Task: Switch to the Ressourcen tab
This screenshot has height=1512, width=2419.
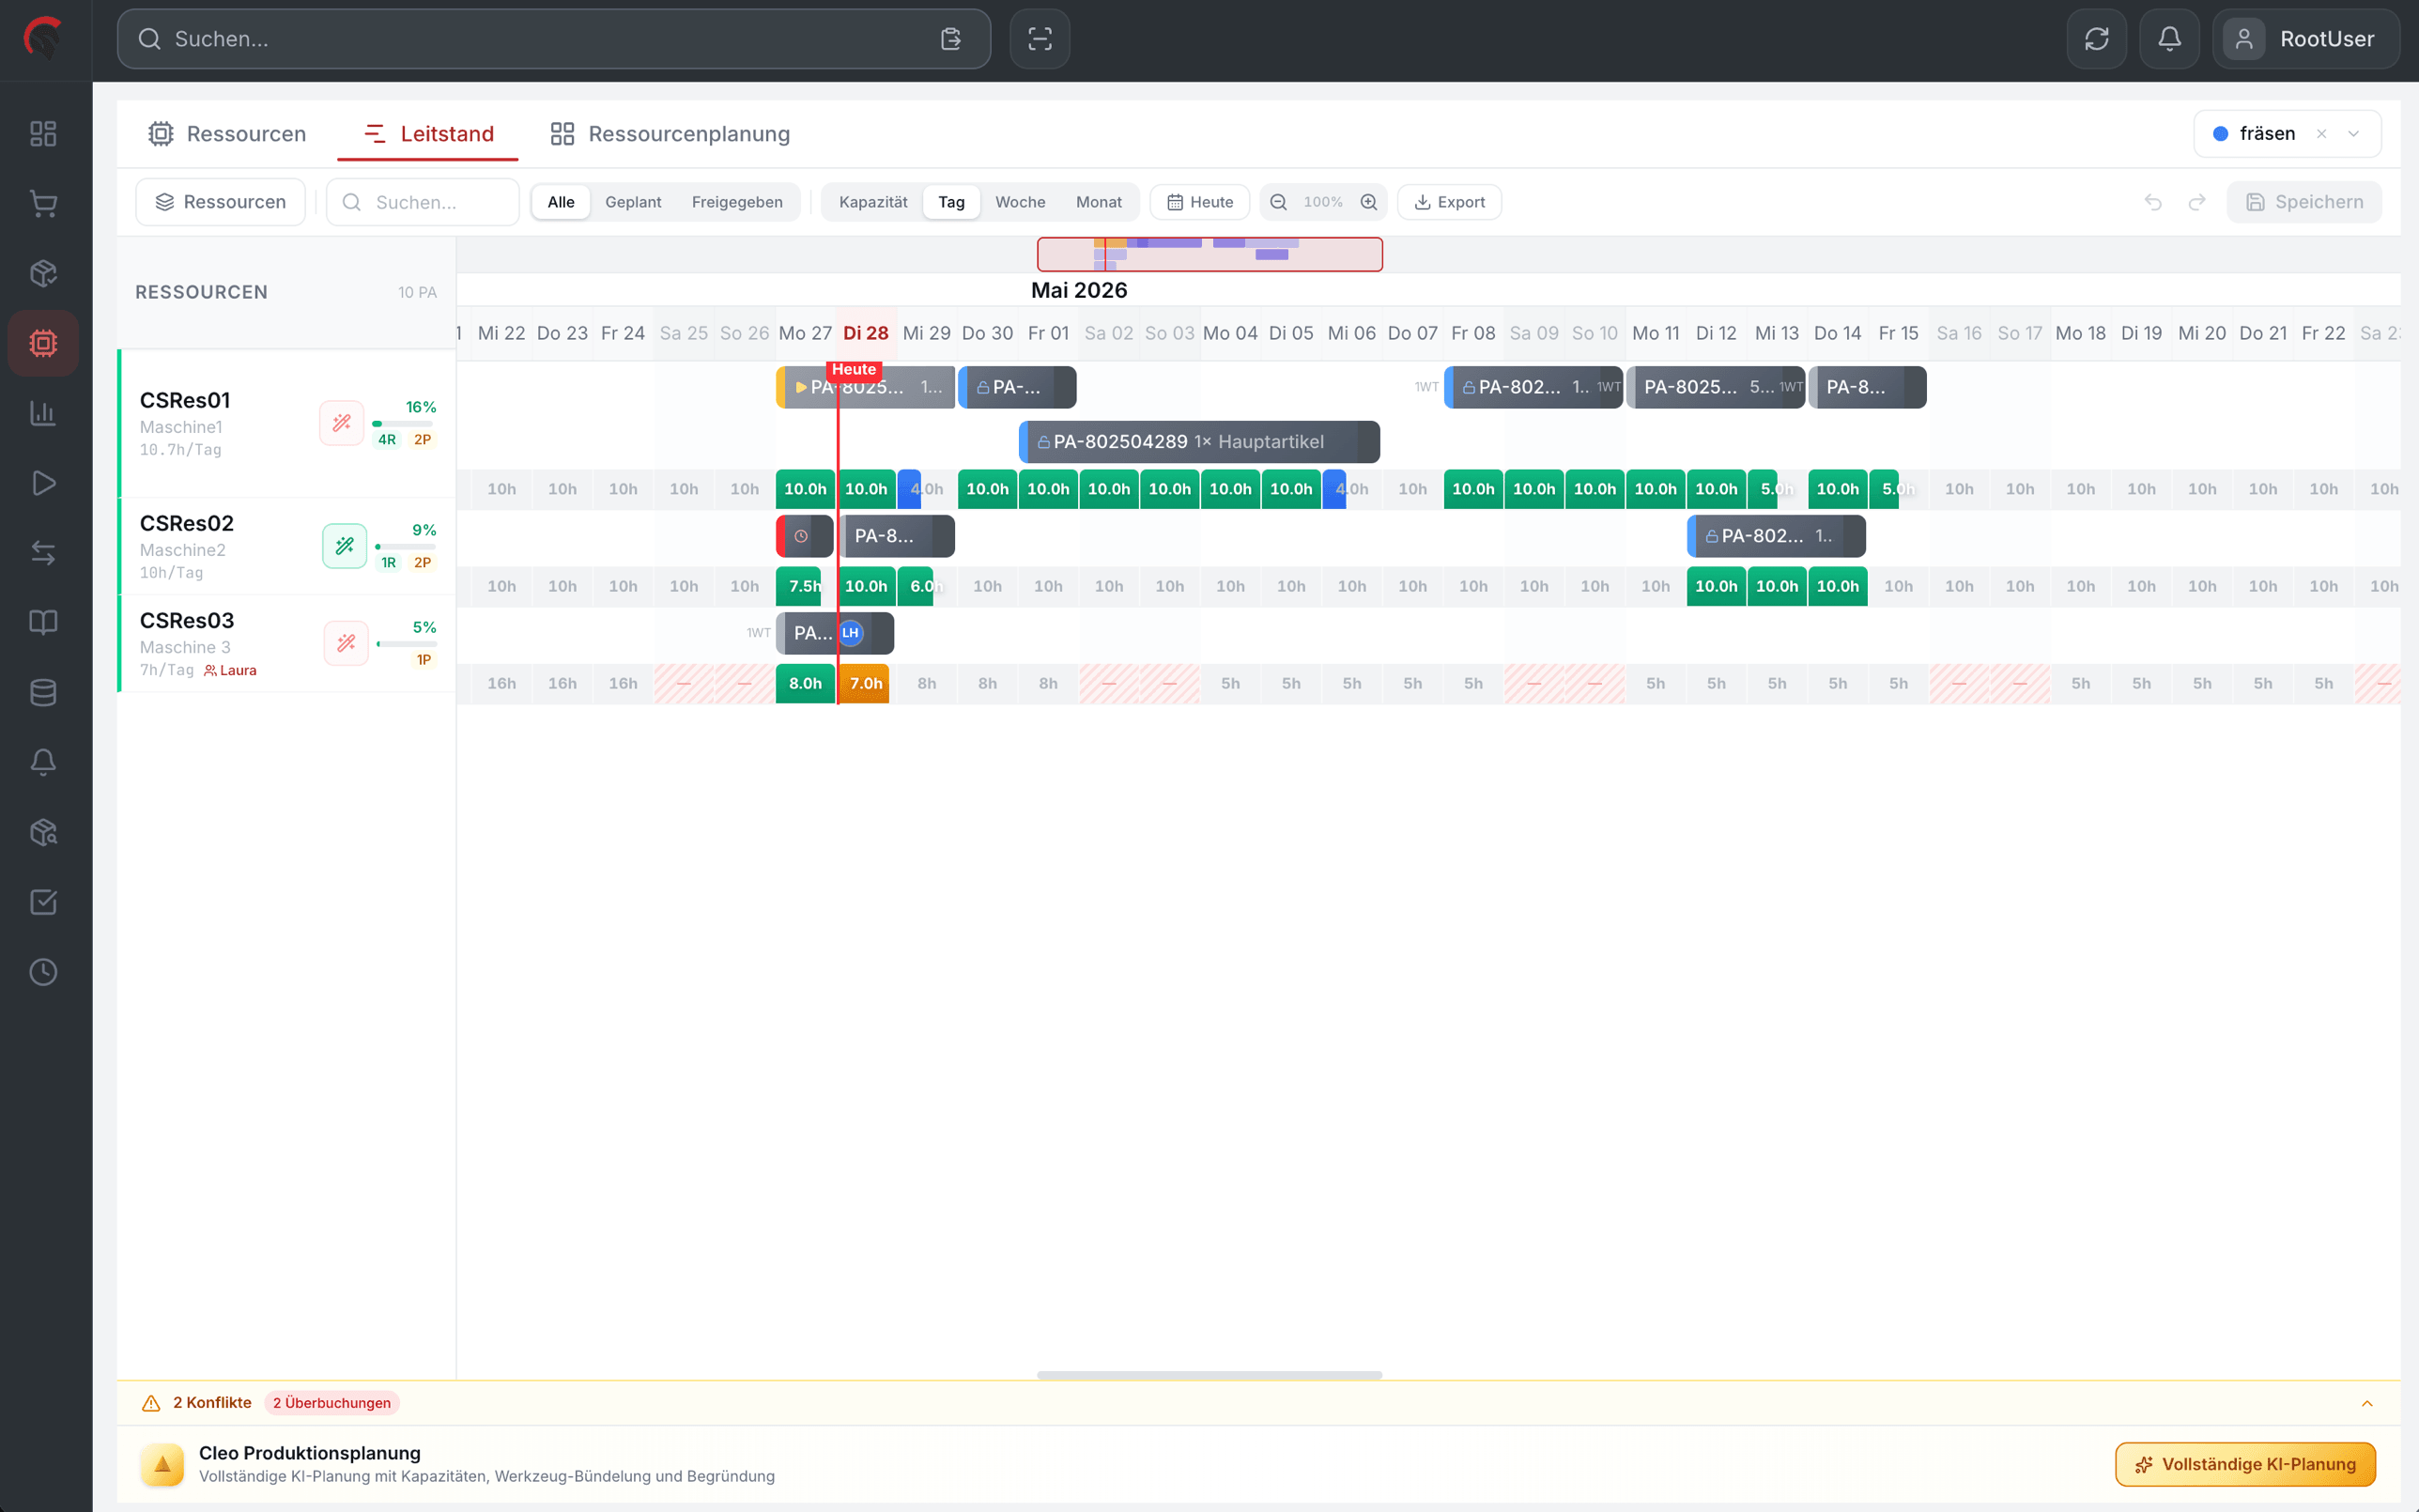Action: pyautogui.click(x=227, y=134)
